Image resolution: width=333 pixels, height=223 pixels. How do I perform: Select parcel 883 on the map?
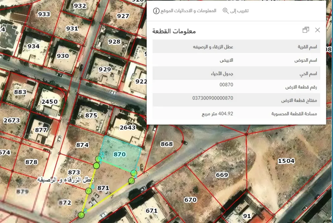20,92
